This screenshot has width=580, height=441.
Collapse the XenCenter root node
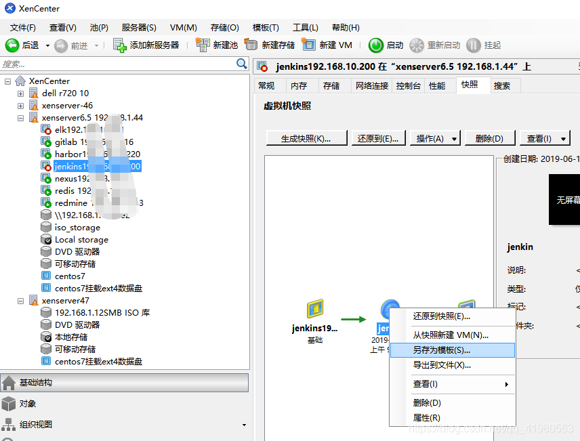tap(7, 81)
